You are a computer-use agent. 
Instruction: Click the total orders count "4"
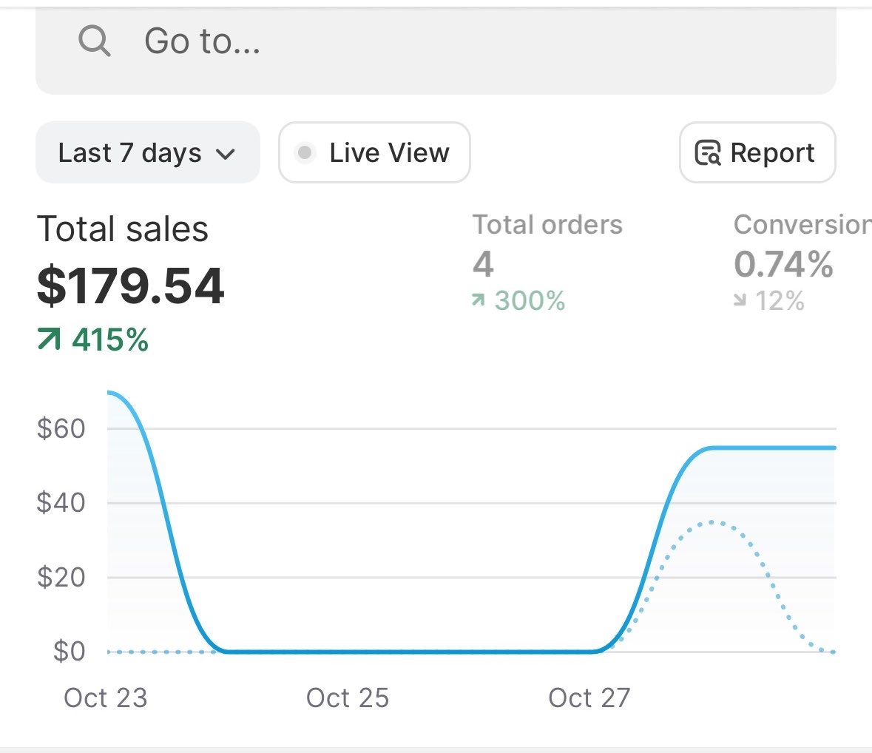(x=483, y=263)
